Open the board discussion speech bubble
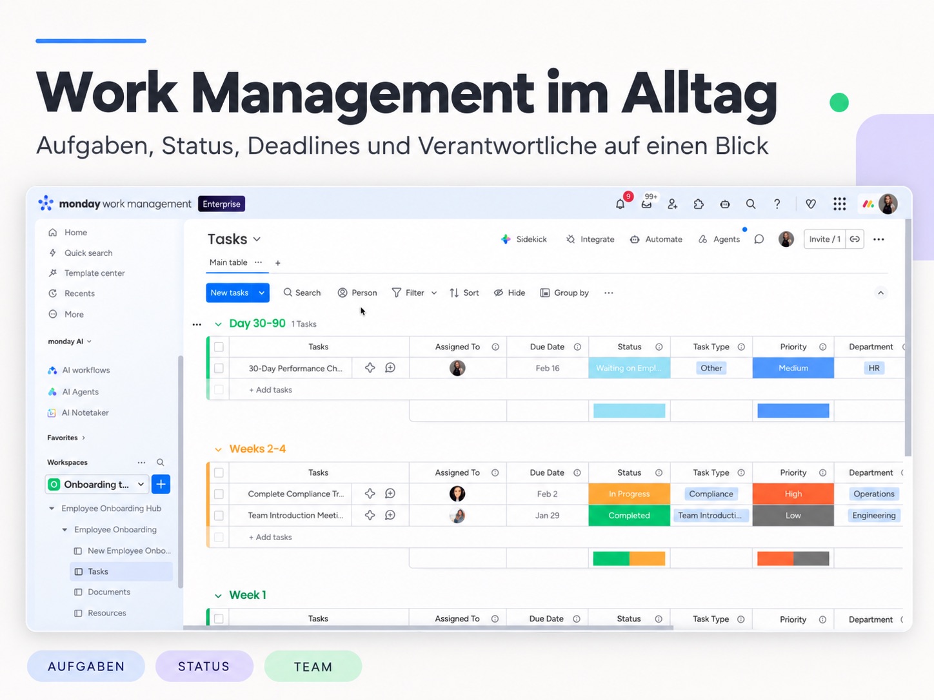Viewport: 934px width, 700px height. (759, 239)
